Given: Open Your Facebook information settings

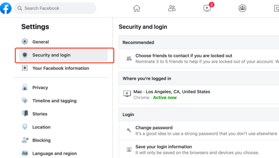Looking at the screenshot, I should click(60, 68).
